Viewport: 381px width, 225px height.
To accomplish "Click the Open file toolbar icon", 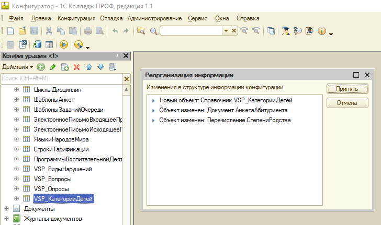I will [x=23, y=31].
